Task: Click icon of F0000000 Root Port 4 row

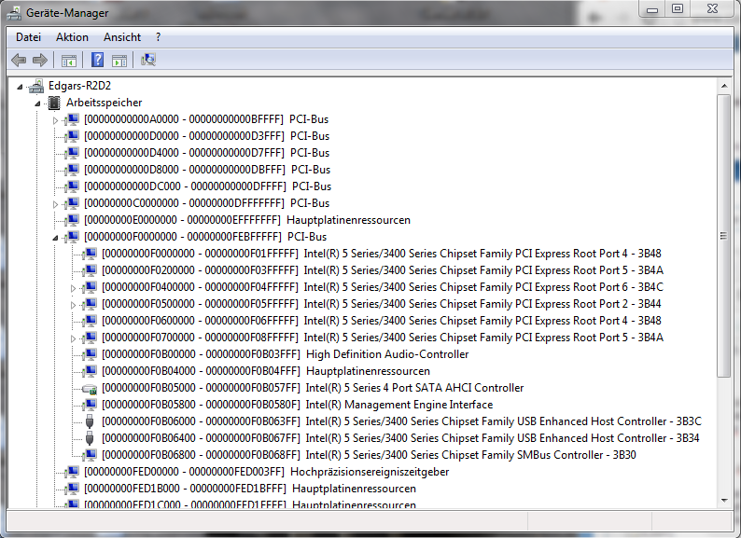Action: coord(90,255)
